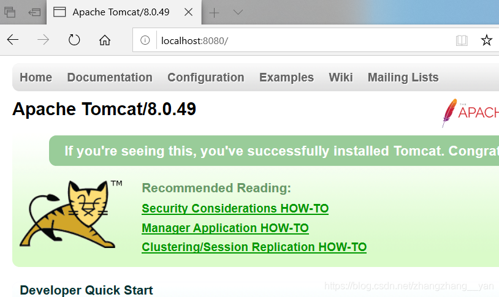Toggle reading view book icon
This screenshot has width=499, height=297.
(x=462, y=40)
